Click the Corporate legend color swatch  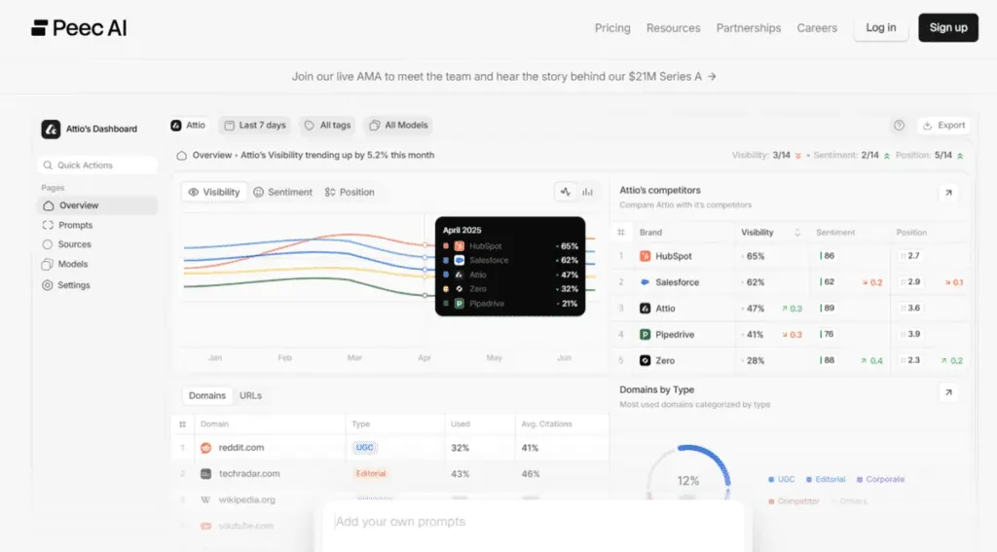tap(860, 480)
